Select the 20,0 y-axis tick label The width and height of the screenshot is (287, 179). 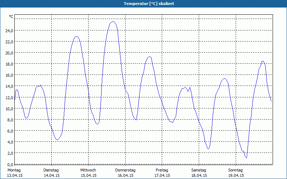tap(9, 53)
